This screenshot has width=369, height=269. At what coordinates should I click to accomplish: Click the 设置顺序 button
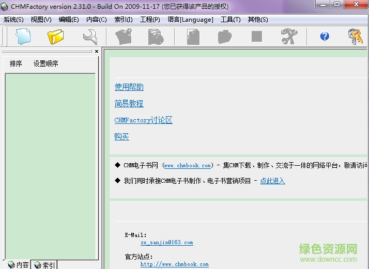pyautogui.click(x=46, y=64)
